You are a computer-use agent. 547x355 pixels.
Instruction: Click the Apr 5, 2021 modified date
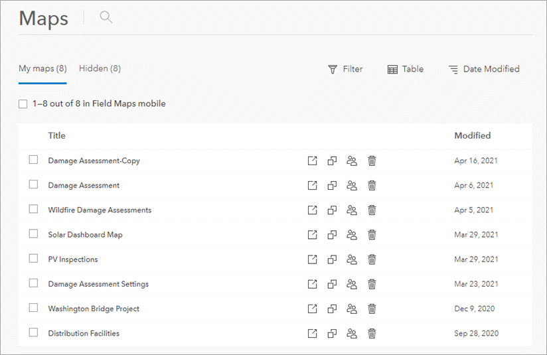click(474, 210)
